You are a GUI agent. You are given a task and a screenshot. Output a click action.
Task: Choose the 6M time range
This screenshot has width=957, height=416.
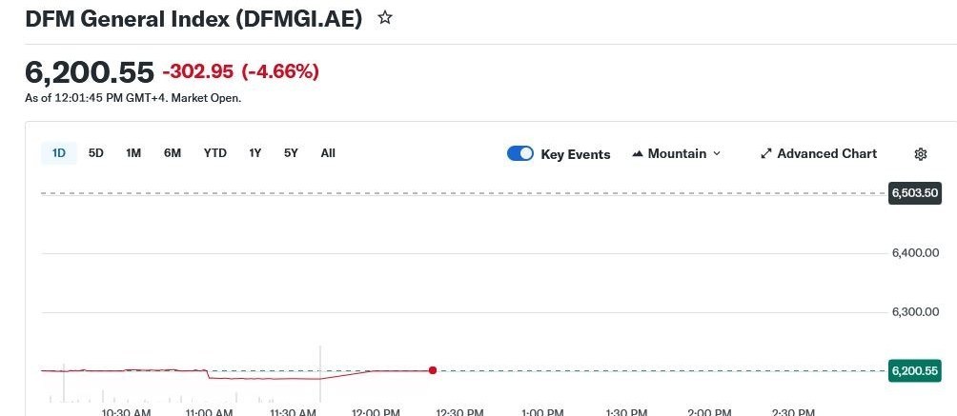(x=173, y=153)
